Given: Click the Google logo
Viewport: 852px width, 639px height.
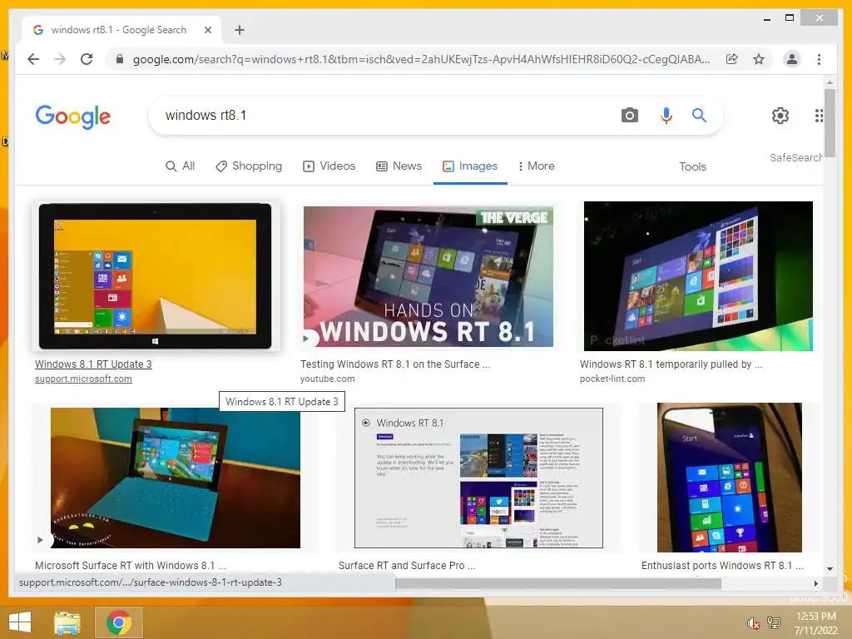Looking at the screenshot, I should click(x=73, y=116).
